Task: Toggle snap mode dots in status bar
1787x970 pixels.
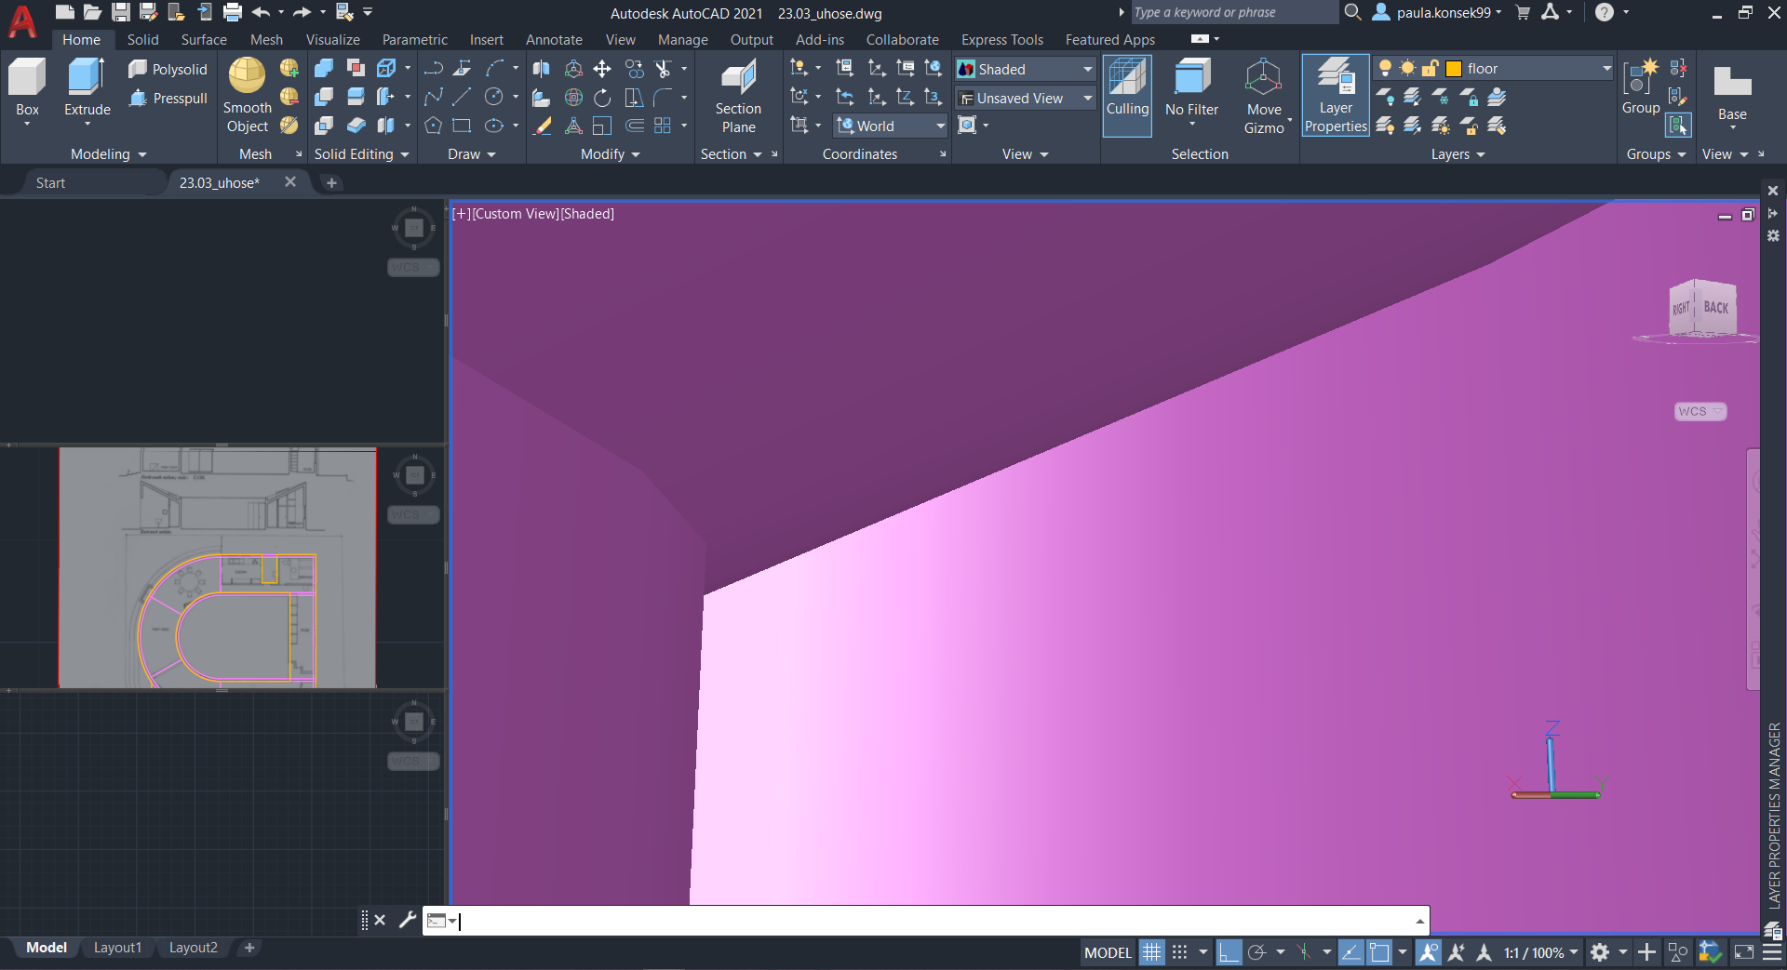Action: pos(1179,952)
